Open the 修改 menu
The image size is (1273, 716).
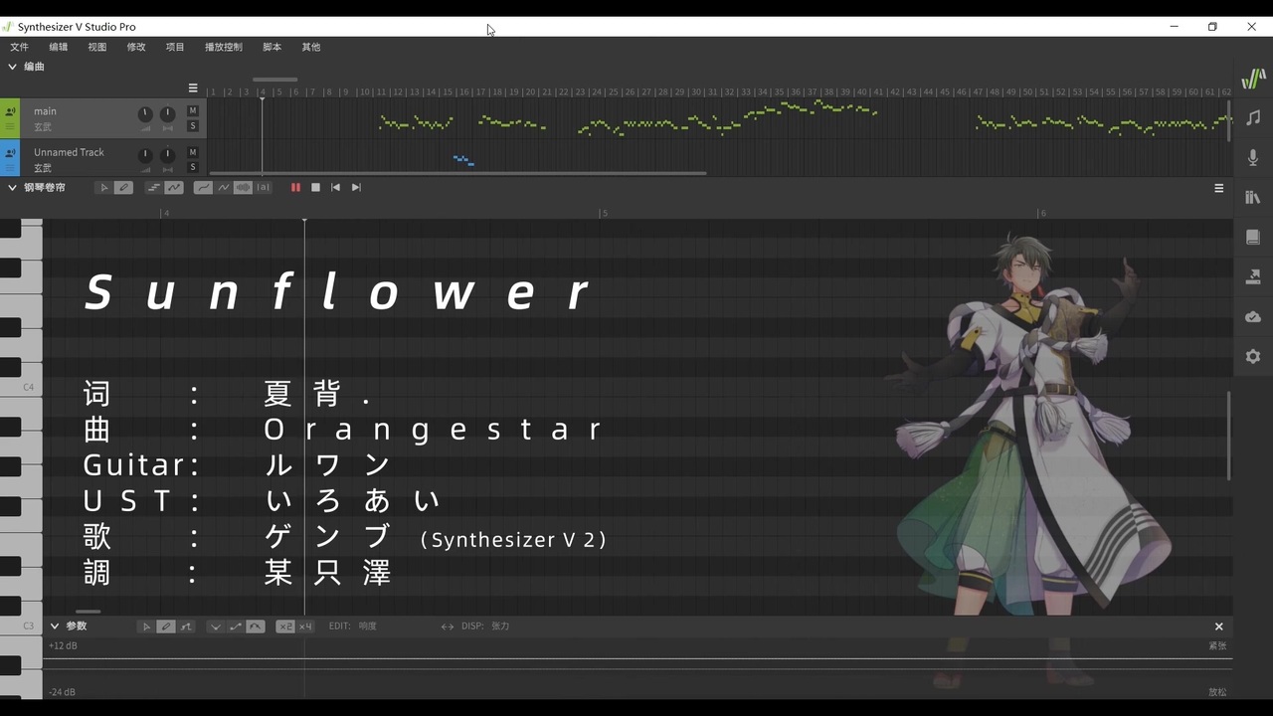(136, 47)
